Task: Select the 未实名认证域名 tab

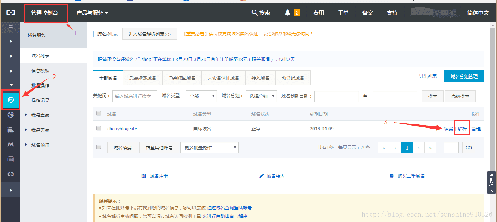Action: (223, 78)
